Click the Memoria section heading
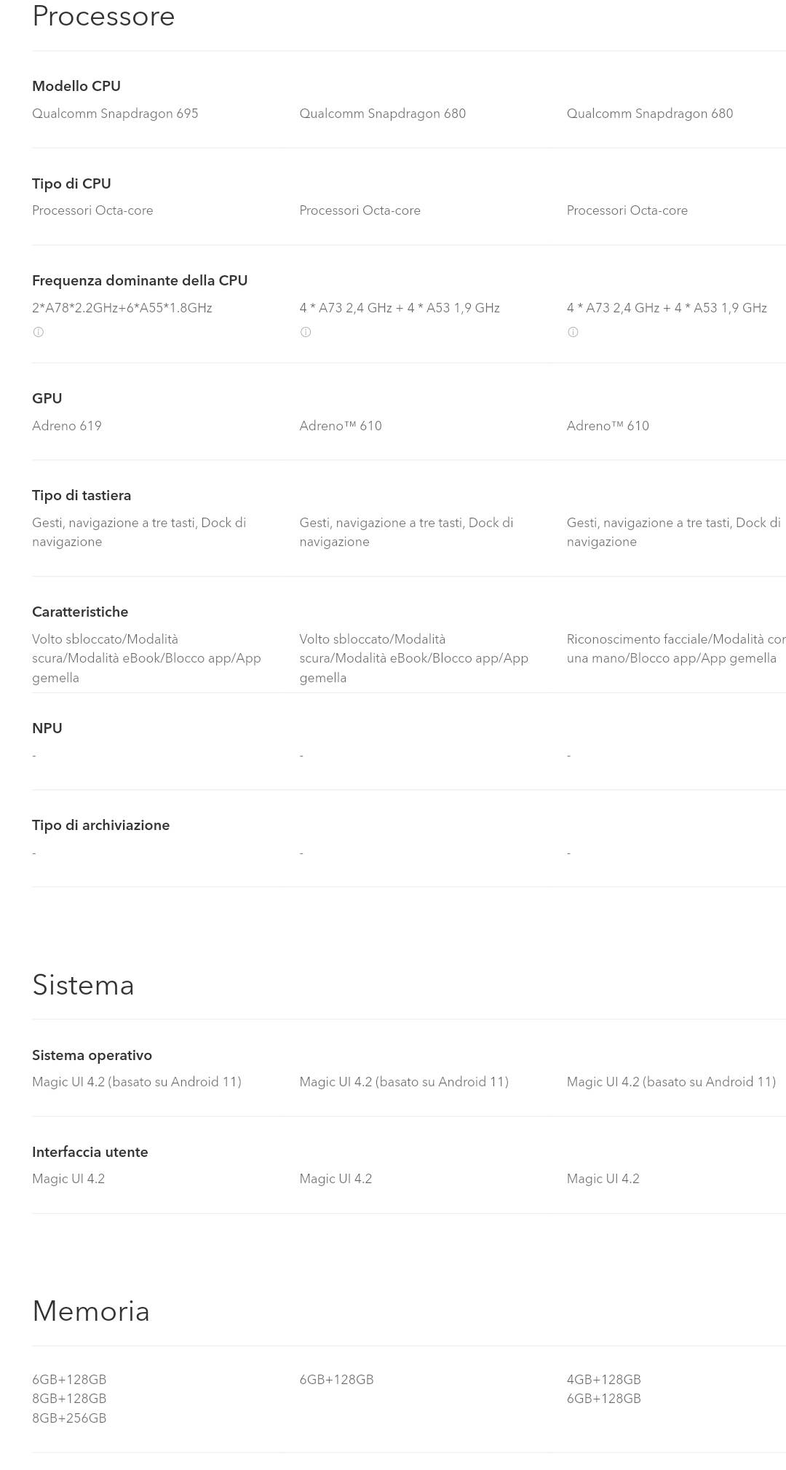This screenshot has height=1470, width=786. pyautogui.click(x=91, y=1311)
